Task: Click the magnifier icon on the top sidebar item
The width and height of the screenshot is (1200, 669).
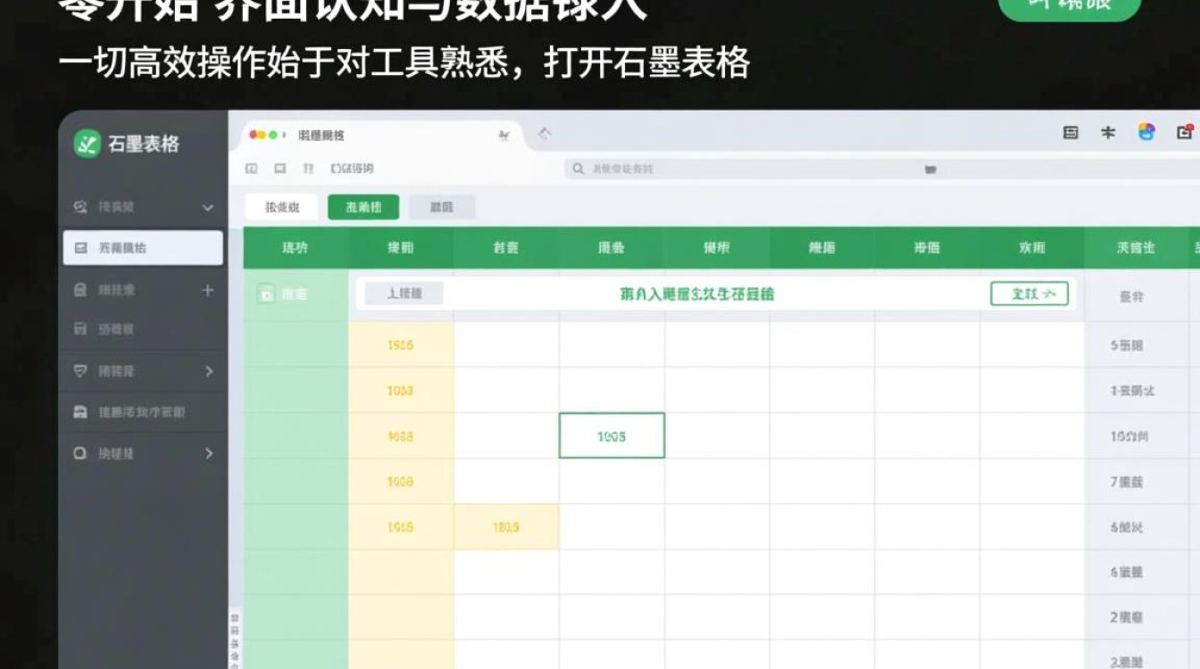Action: click(81, 206)
